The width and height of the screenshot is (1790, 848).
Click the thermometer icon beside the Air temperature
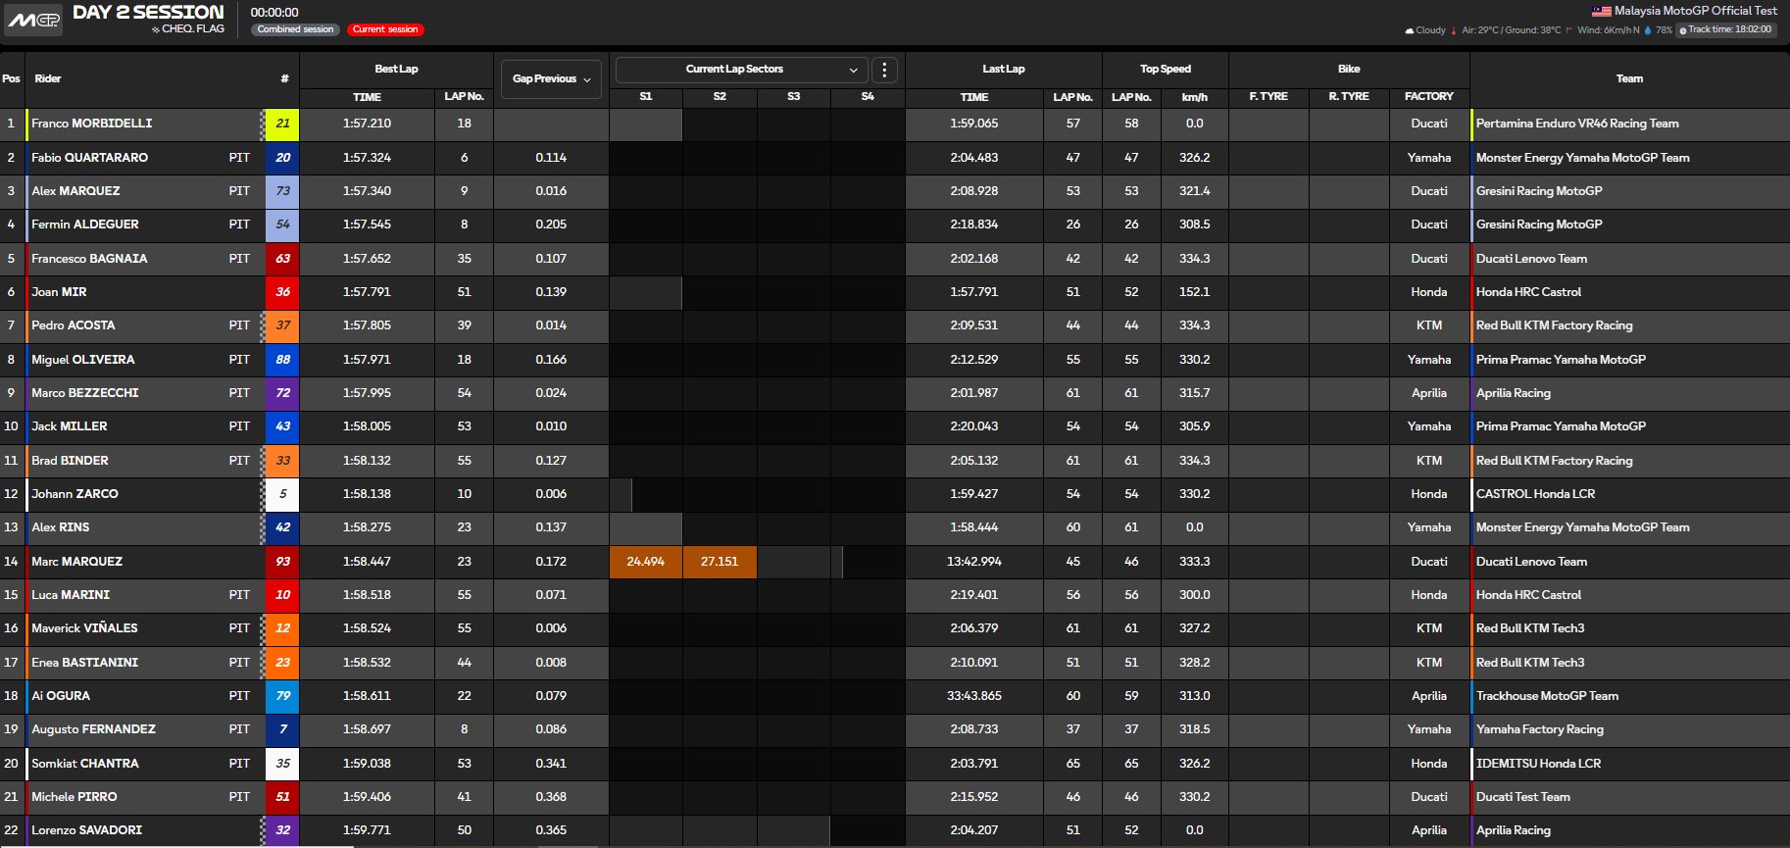[x=1454, y=30]
